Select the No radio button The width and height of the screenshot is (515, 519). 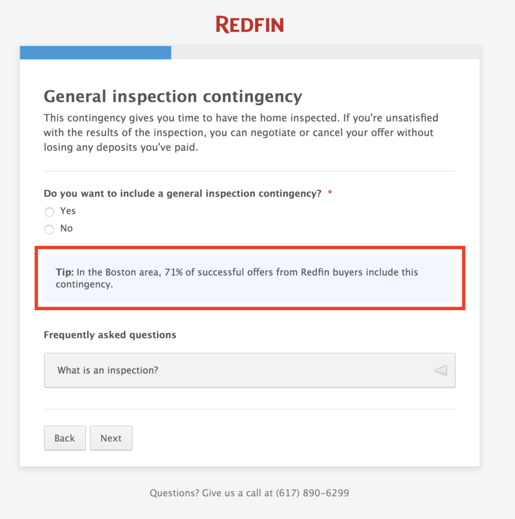[49, 229]
